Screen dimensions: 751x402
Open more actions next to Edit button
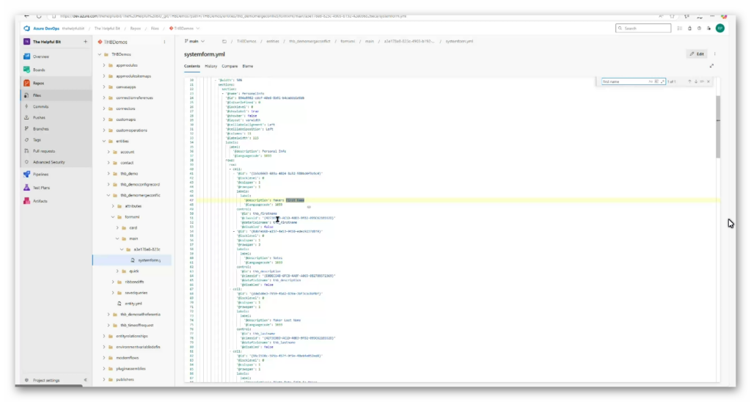coord(715,54)
